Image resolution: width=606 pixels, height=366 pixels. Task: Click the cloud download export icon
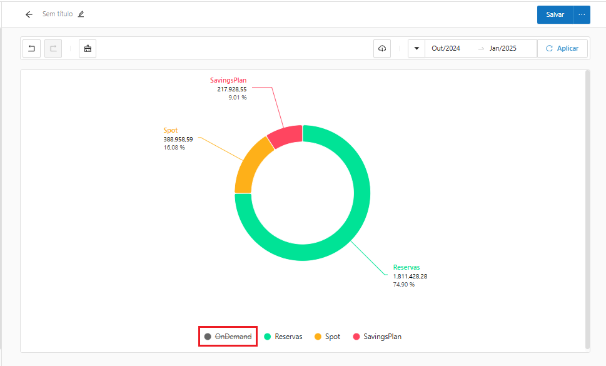[382, 49]
